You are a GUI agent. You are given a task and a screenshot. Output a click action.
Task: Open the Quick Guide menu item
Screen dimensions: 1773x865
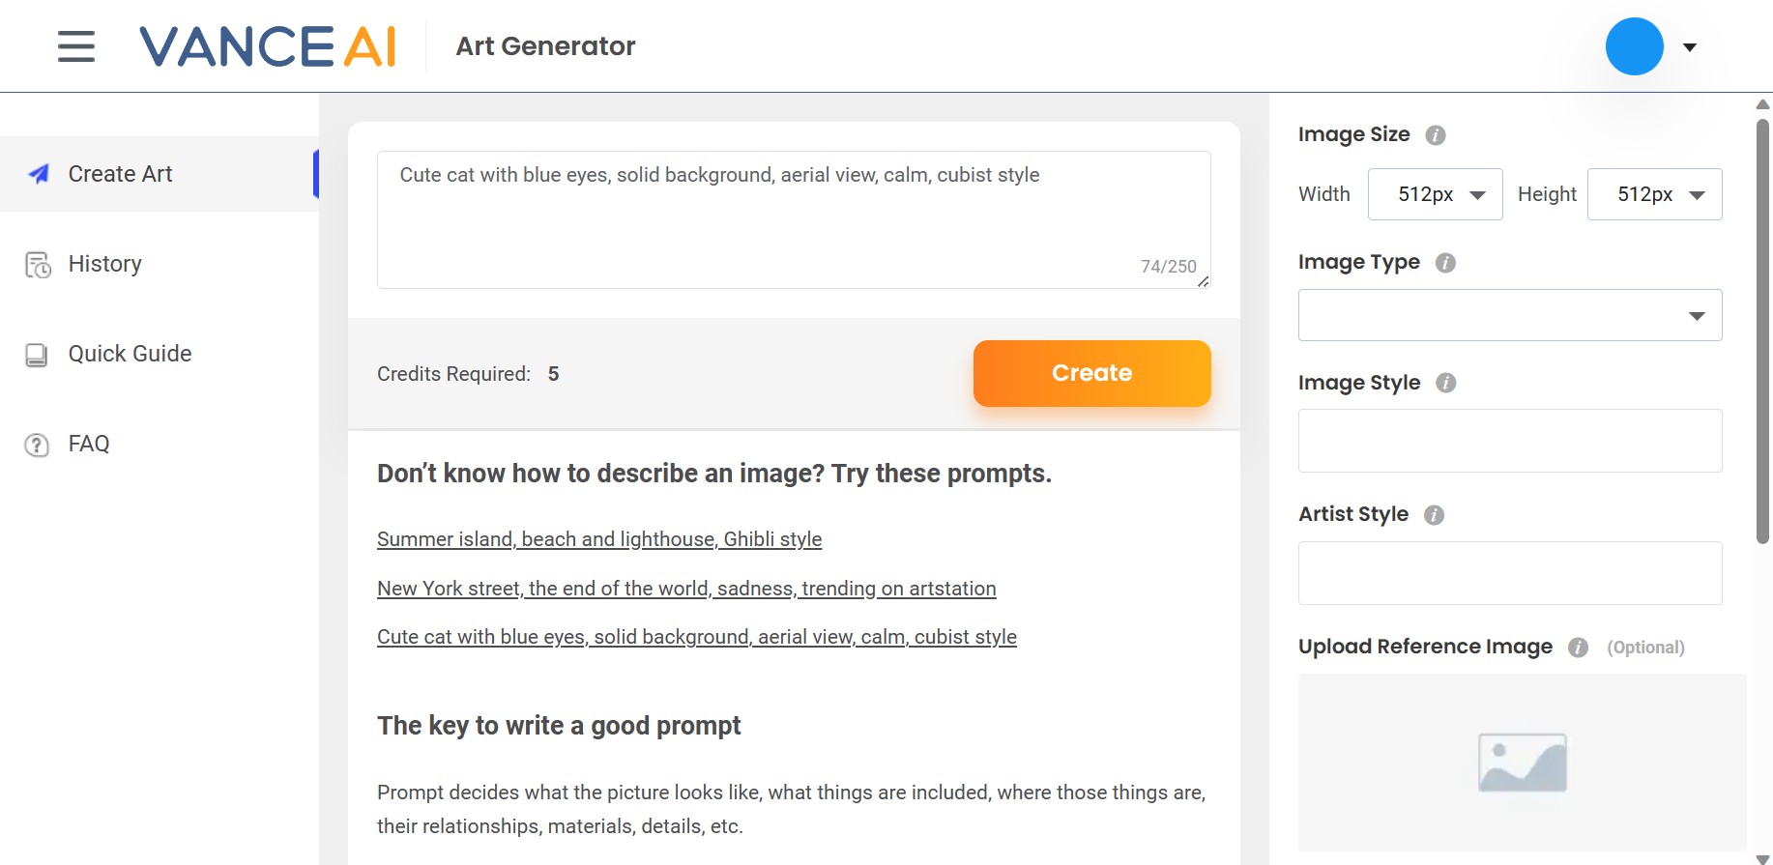pyautogui.click(x=130, y=354)
